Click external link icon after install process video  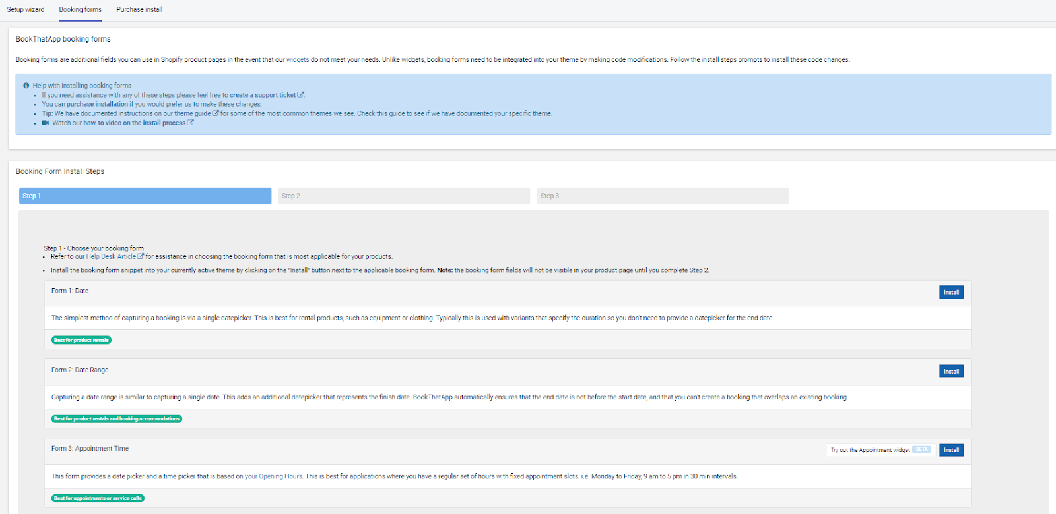coord(191,123)
